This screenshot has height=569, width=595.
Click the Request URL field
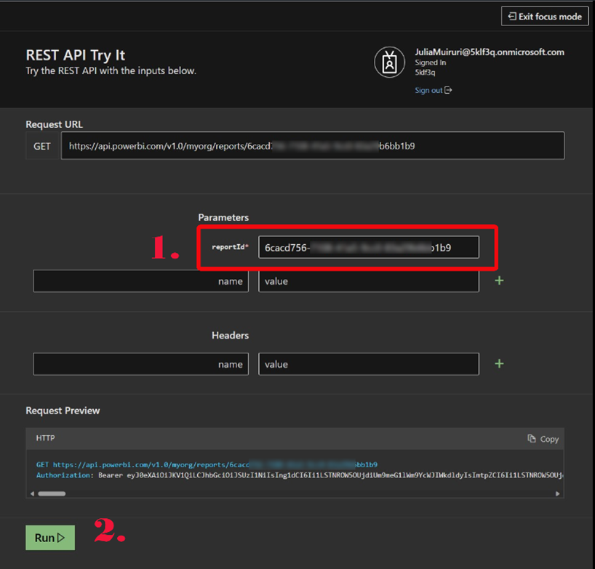pos(312,145)
